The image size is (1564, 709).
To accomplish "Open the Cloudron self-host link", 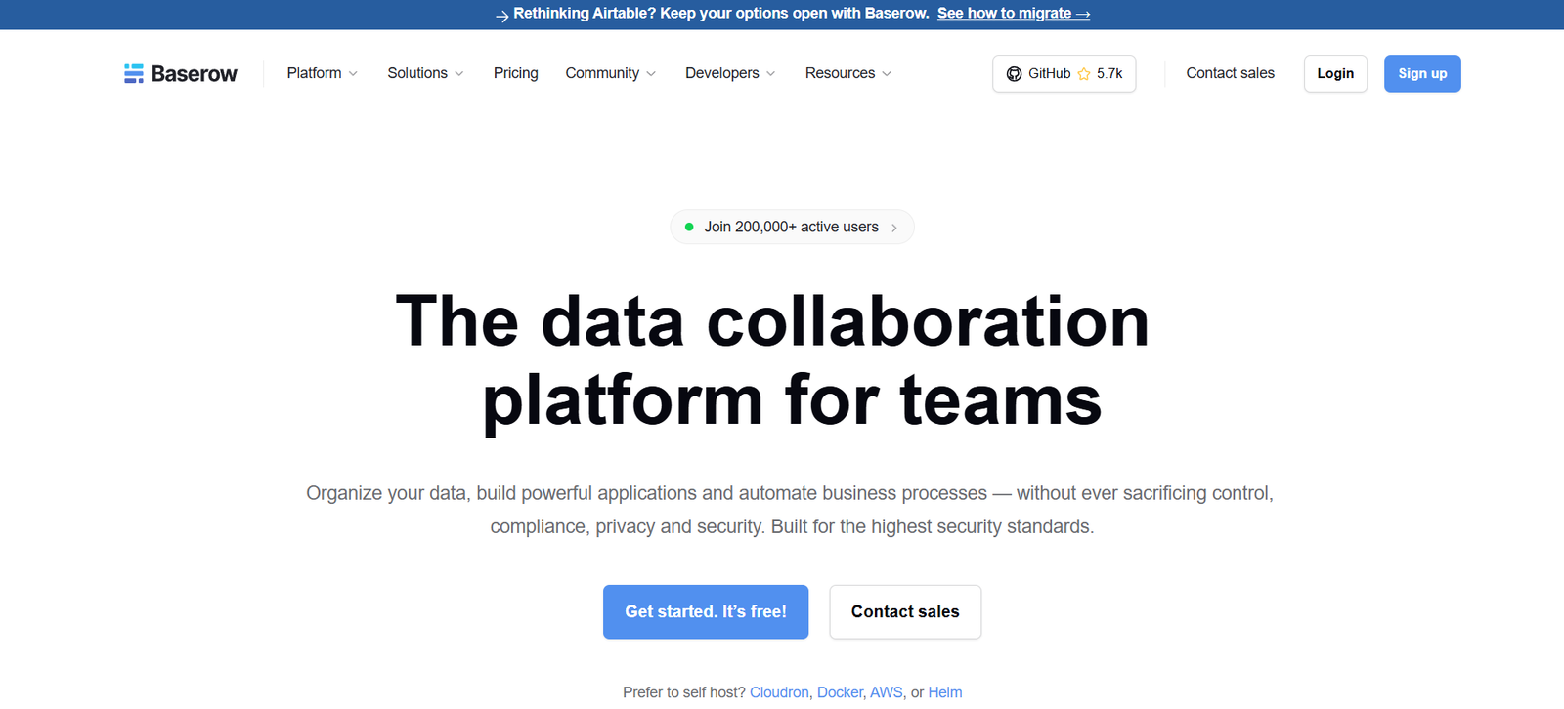I will [x=779, y=692].
